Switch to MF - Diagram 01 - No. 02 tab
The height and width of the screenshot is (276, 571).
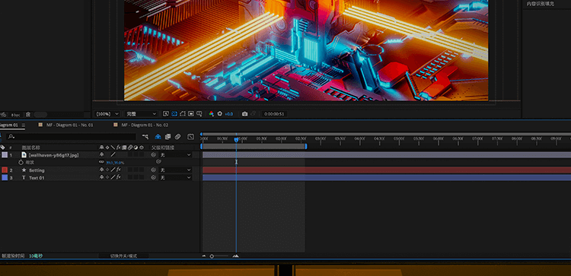(x=145, y=125)
